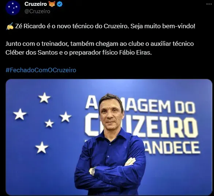Open the three-dot more options menu
This screenshot has height=196, width=214.
[209, 4]
